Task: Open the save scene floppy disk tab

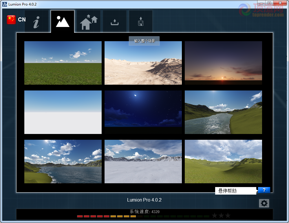Action: [x=141, y=21]
